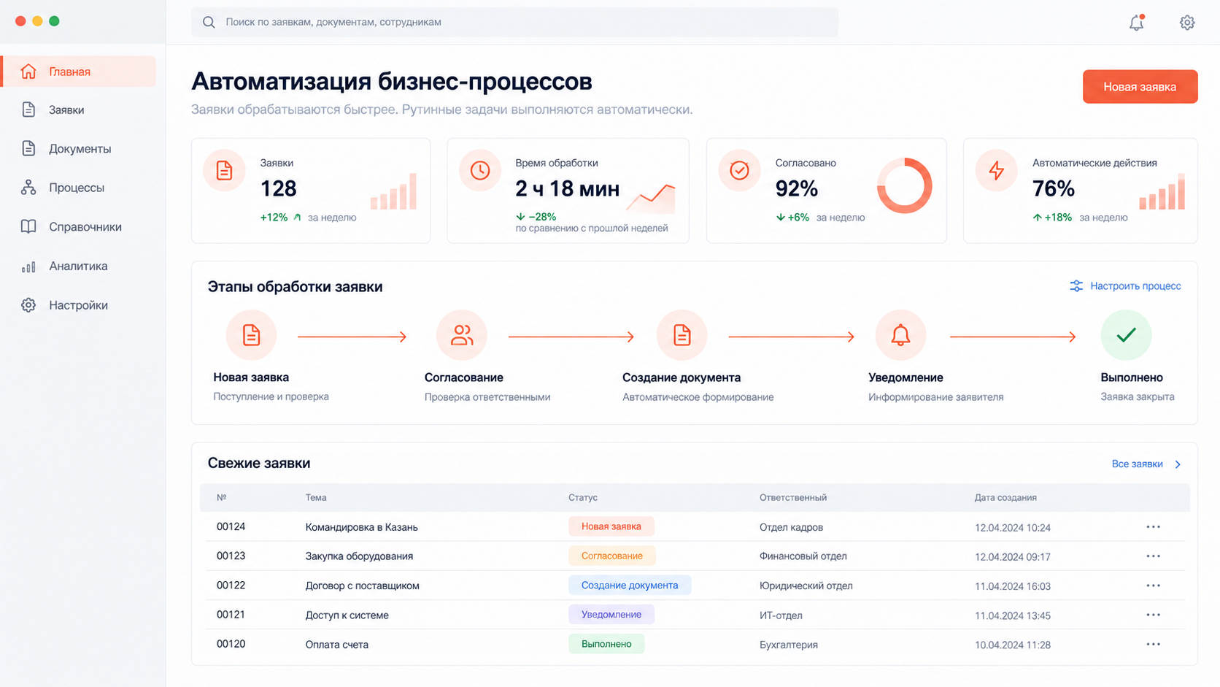Click the Согласовано donut chart

905,186
